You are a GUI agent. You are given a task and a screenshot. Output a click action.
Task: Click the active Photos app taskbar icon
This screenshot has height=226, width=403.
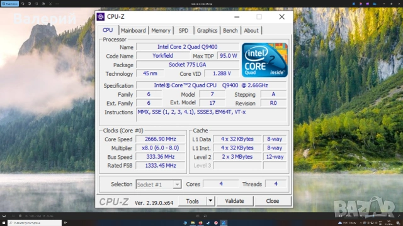[224, 223]
